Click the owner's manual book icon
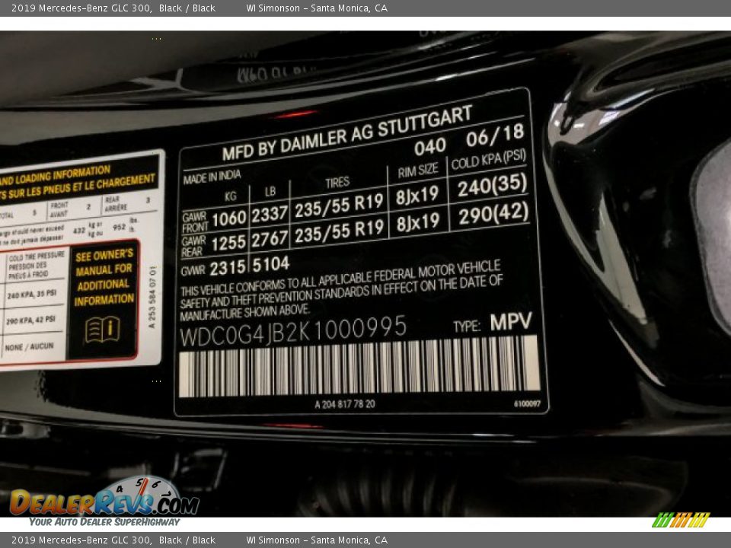This screenshot has width=731, height=548. (x=102, y=330)
